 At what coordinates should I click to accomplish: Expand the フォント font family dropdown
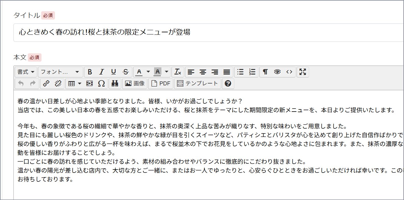coord(60,72)
